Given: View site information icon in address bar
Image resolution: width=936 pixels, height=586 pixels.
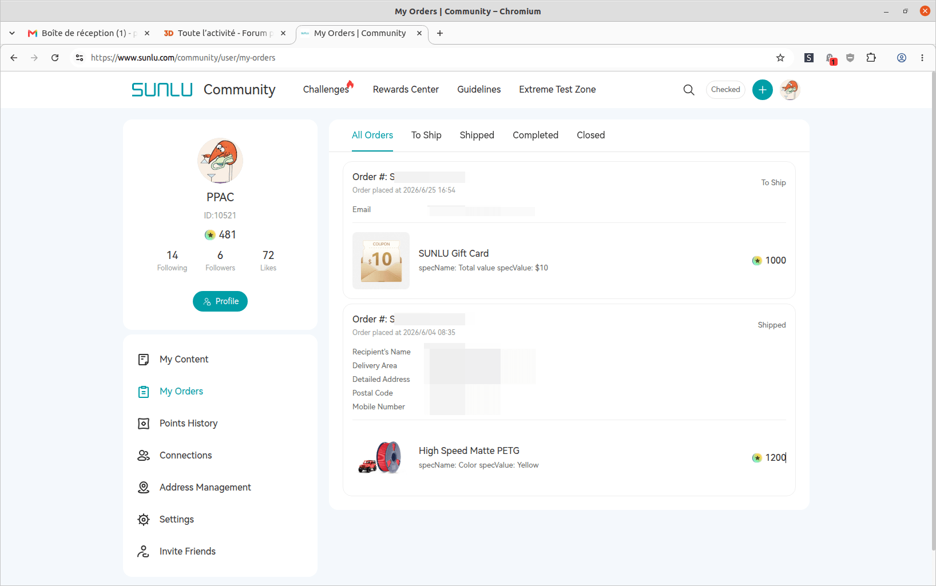Looking at the screenshot, I should (80, 58).
